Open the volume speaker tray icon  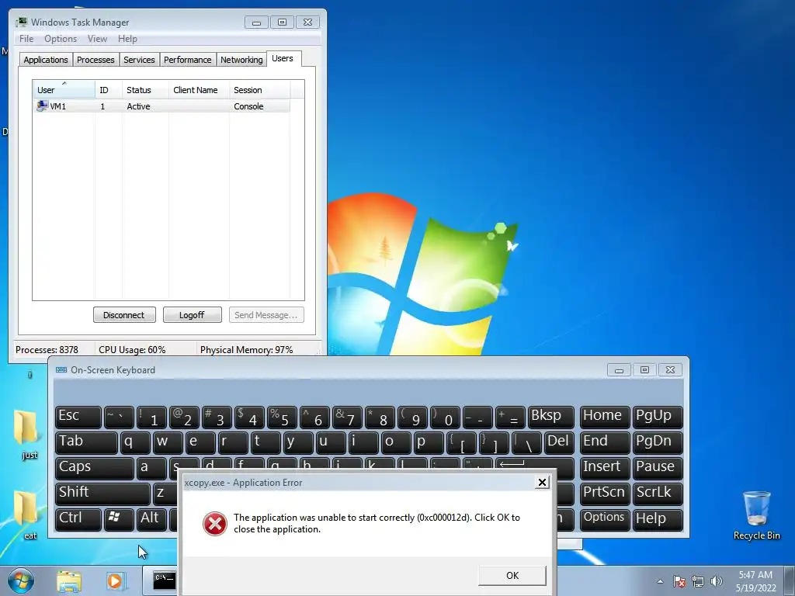[x=717, y=581]
